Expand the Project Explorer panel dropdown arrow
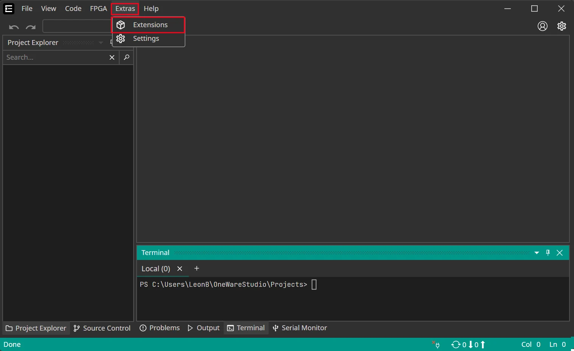Screen dimensions: 574x351 (x=101, y=43)
